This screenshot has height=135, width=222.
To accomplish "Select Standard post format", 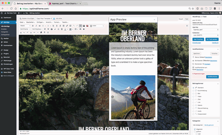I will (193, 88).
